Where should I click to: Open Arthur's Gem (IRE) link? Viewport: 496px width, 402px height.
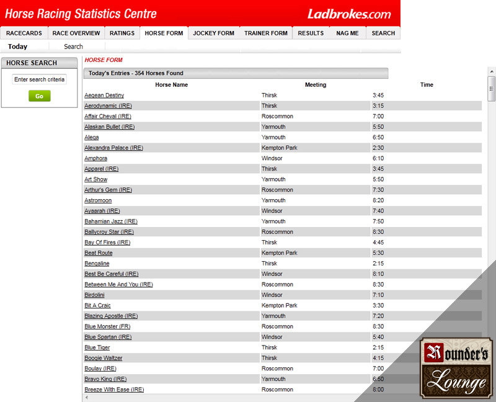pos(108,190)
